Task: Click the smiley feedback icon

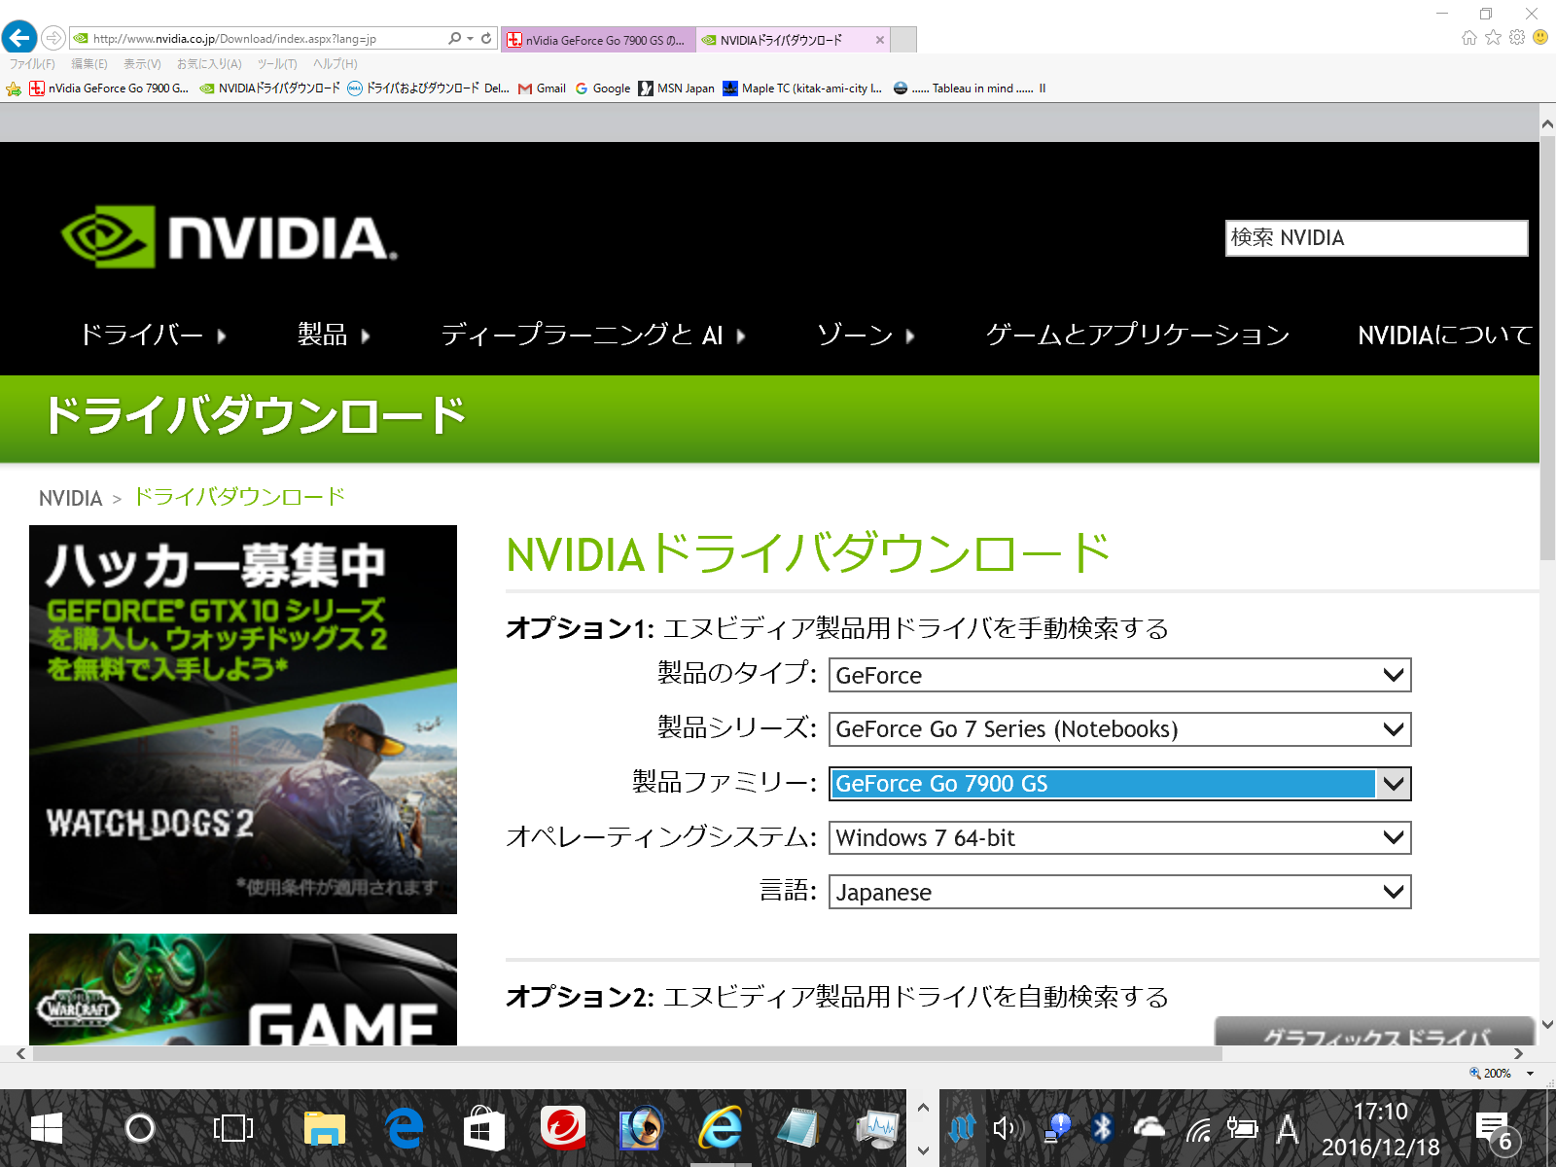Action: click(x=1539, y=37)
